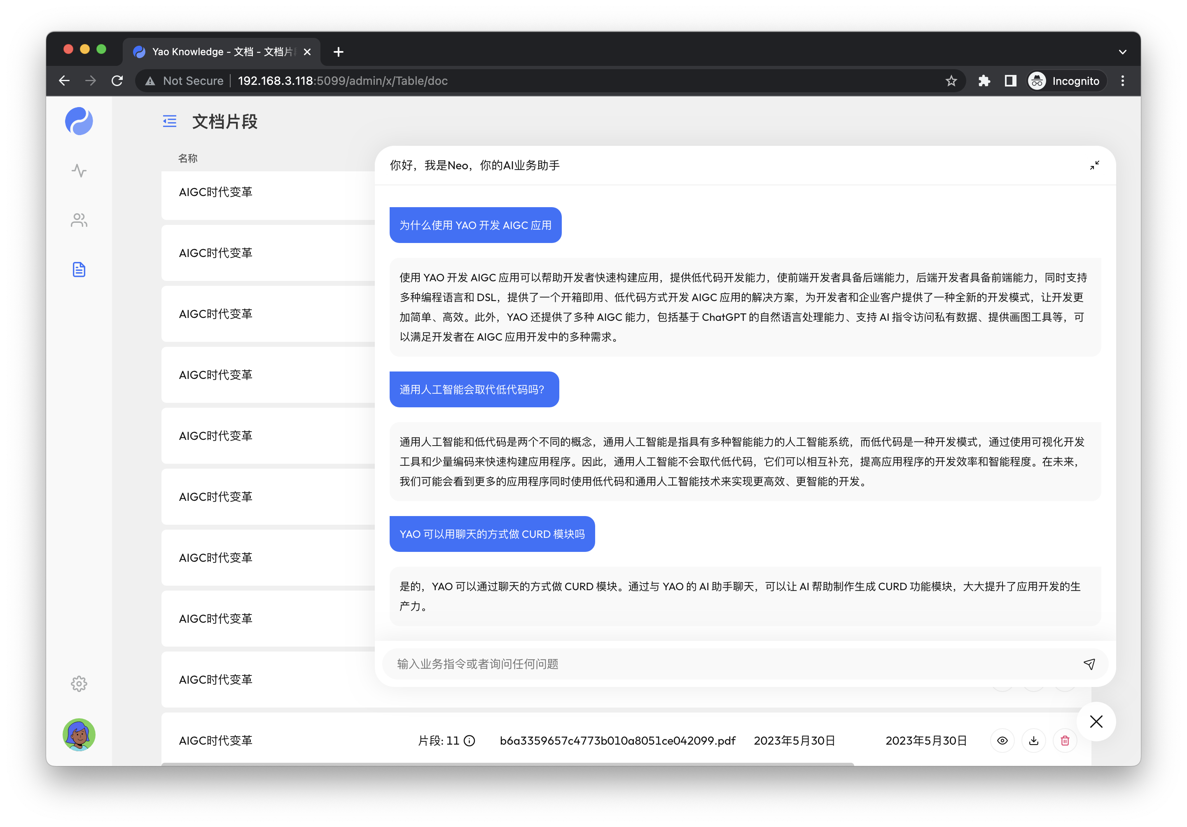Click the view eye icon in the bottom row

[x=1002, y=741]
